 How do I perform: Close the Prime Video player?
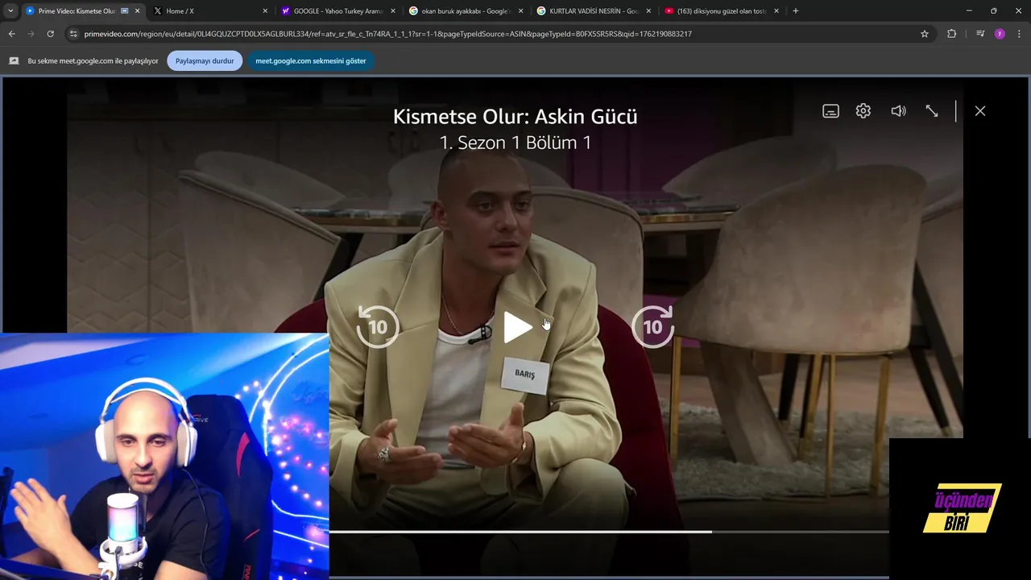tap(980, 111)
